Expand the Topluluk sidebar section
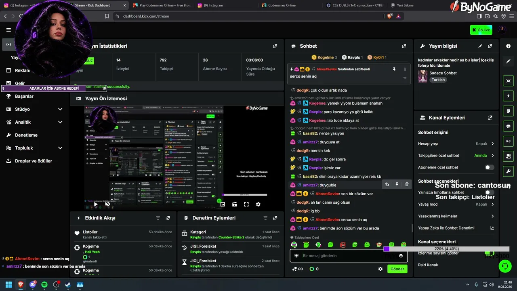 [x=60, y=148]
